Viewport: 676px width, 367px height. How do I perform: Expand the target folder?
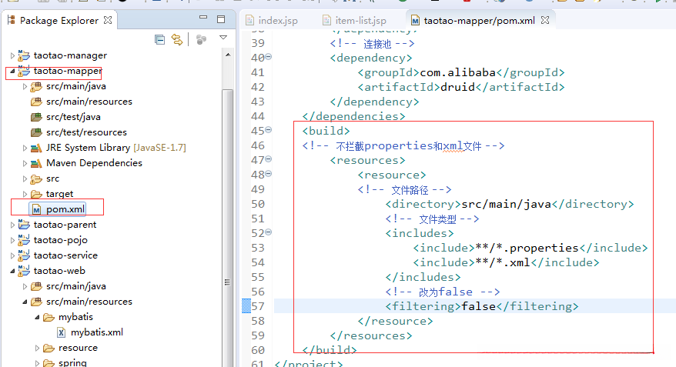click(25, 194)
